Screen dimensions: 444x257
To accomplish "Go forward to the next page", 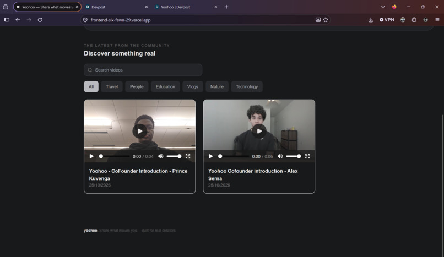I will click(29, 20).
